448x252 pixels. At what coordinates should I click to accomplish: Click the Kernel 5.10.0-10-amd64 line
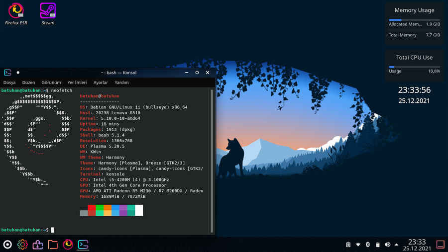click(110, 118)
